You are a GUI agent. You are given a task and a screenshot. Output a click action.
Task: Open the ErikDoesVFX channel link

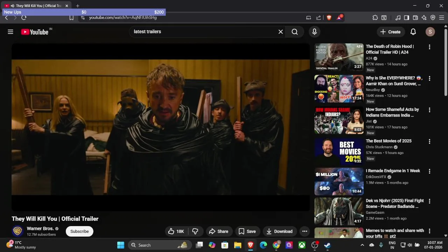click(x=376, y=177)
